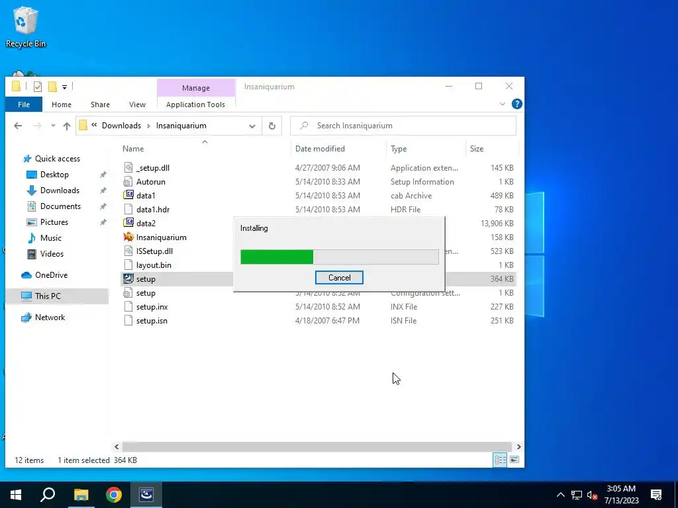Click Insaniquarium in the address path
Screen dimensions: 678x508
tap(181, 126)
